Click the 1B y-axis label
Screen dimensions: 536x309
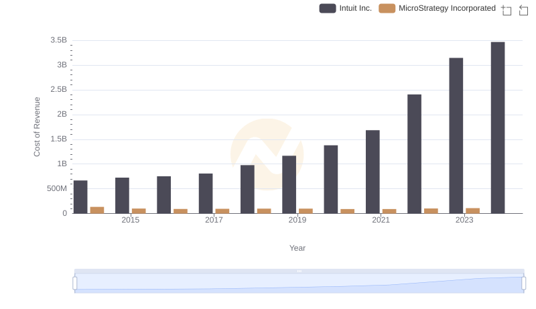pyautogui.click(x=62, y=164)
